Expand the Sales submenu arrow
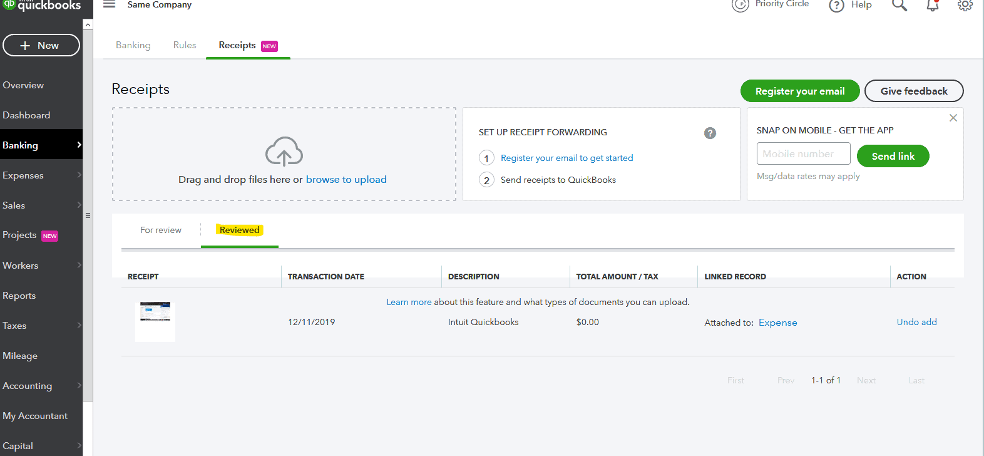The width and height of the screenshot is (984, 456). click(x=79, y=205)
